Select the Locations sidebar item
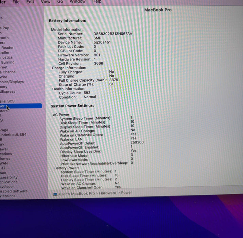The width and height of the screenshot is (243, 238). click(x=6, y=154)
